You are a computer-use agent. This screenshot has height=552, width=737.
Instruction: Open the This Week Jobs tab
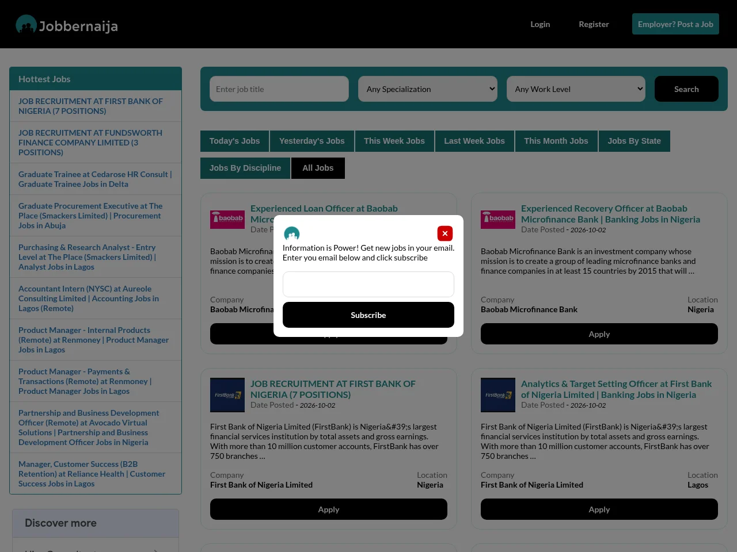coord(394,141)
